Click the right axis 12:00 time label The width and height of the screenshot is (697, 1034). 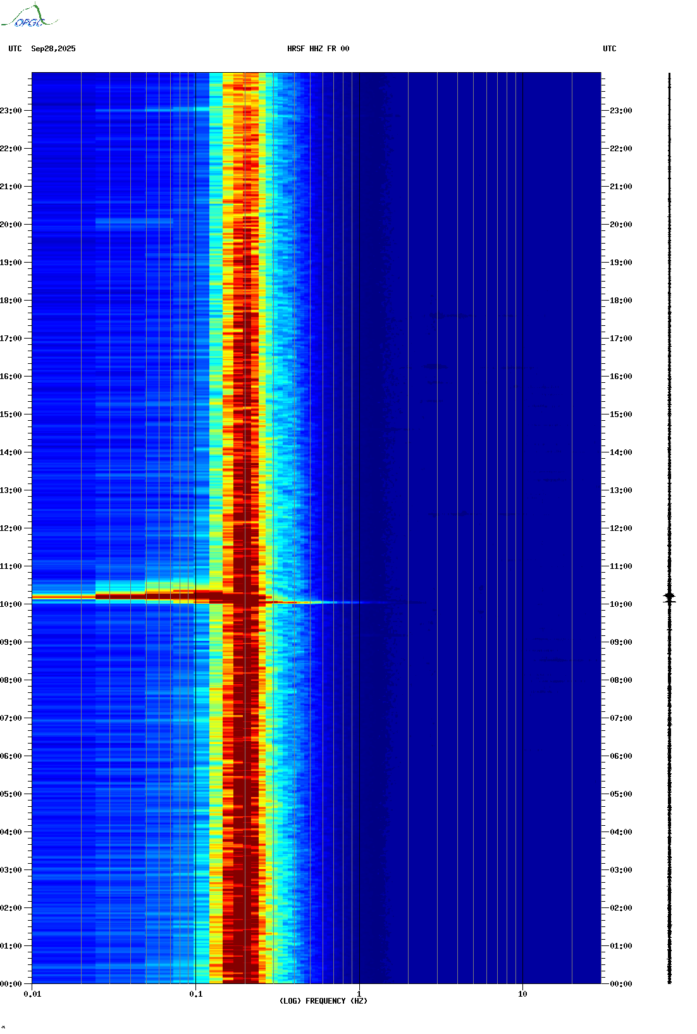[x=620, y=528]
